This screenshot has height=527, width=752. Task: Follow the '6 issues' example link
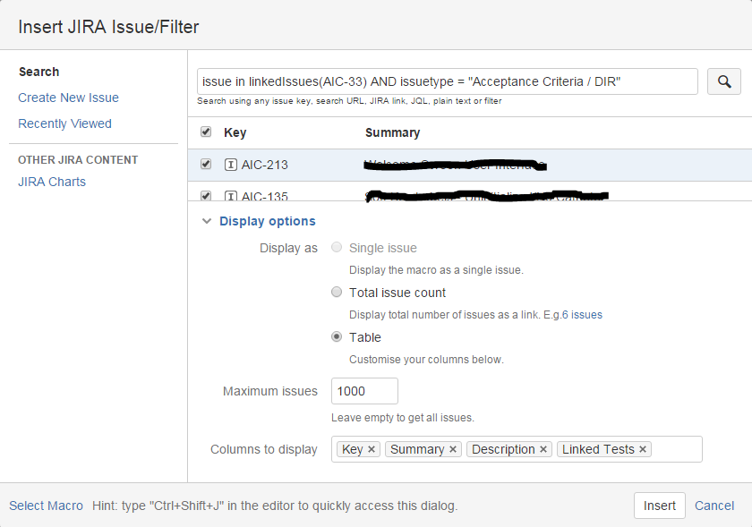[x=582, y=315]
